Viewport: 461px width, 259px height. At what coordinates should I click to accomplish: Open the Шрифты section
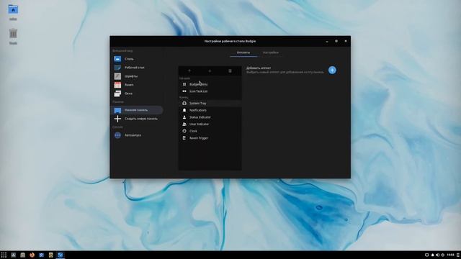(x=137, y=76)
